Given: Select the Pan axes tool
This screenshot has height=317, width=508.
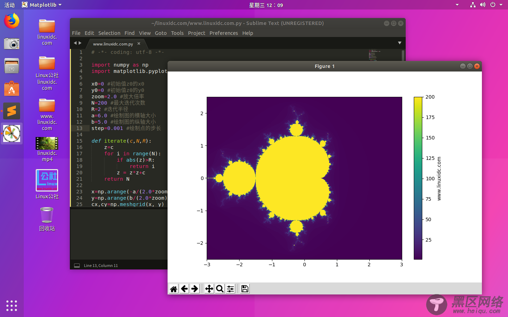Looking at the screenshot, I should (x=209, y=289).
